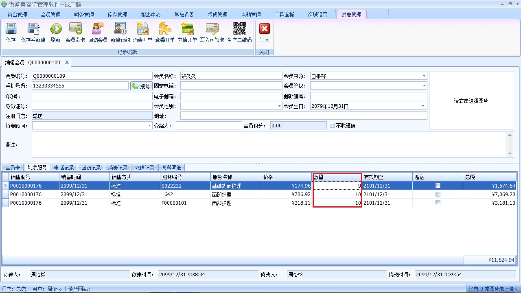
Task: Click 请右击选择图片 photo area
Action: 471,101
